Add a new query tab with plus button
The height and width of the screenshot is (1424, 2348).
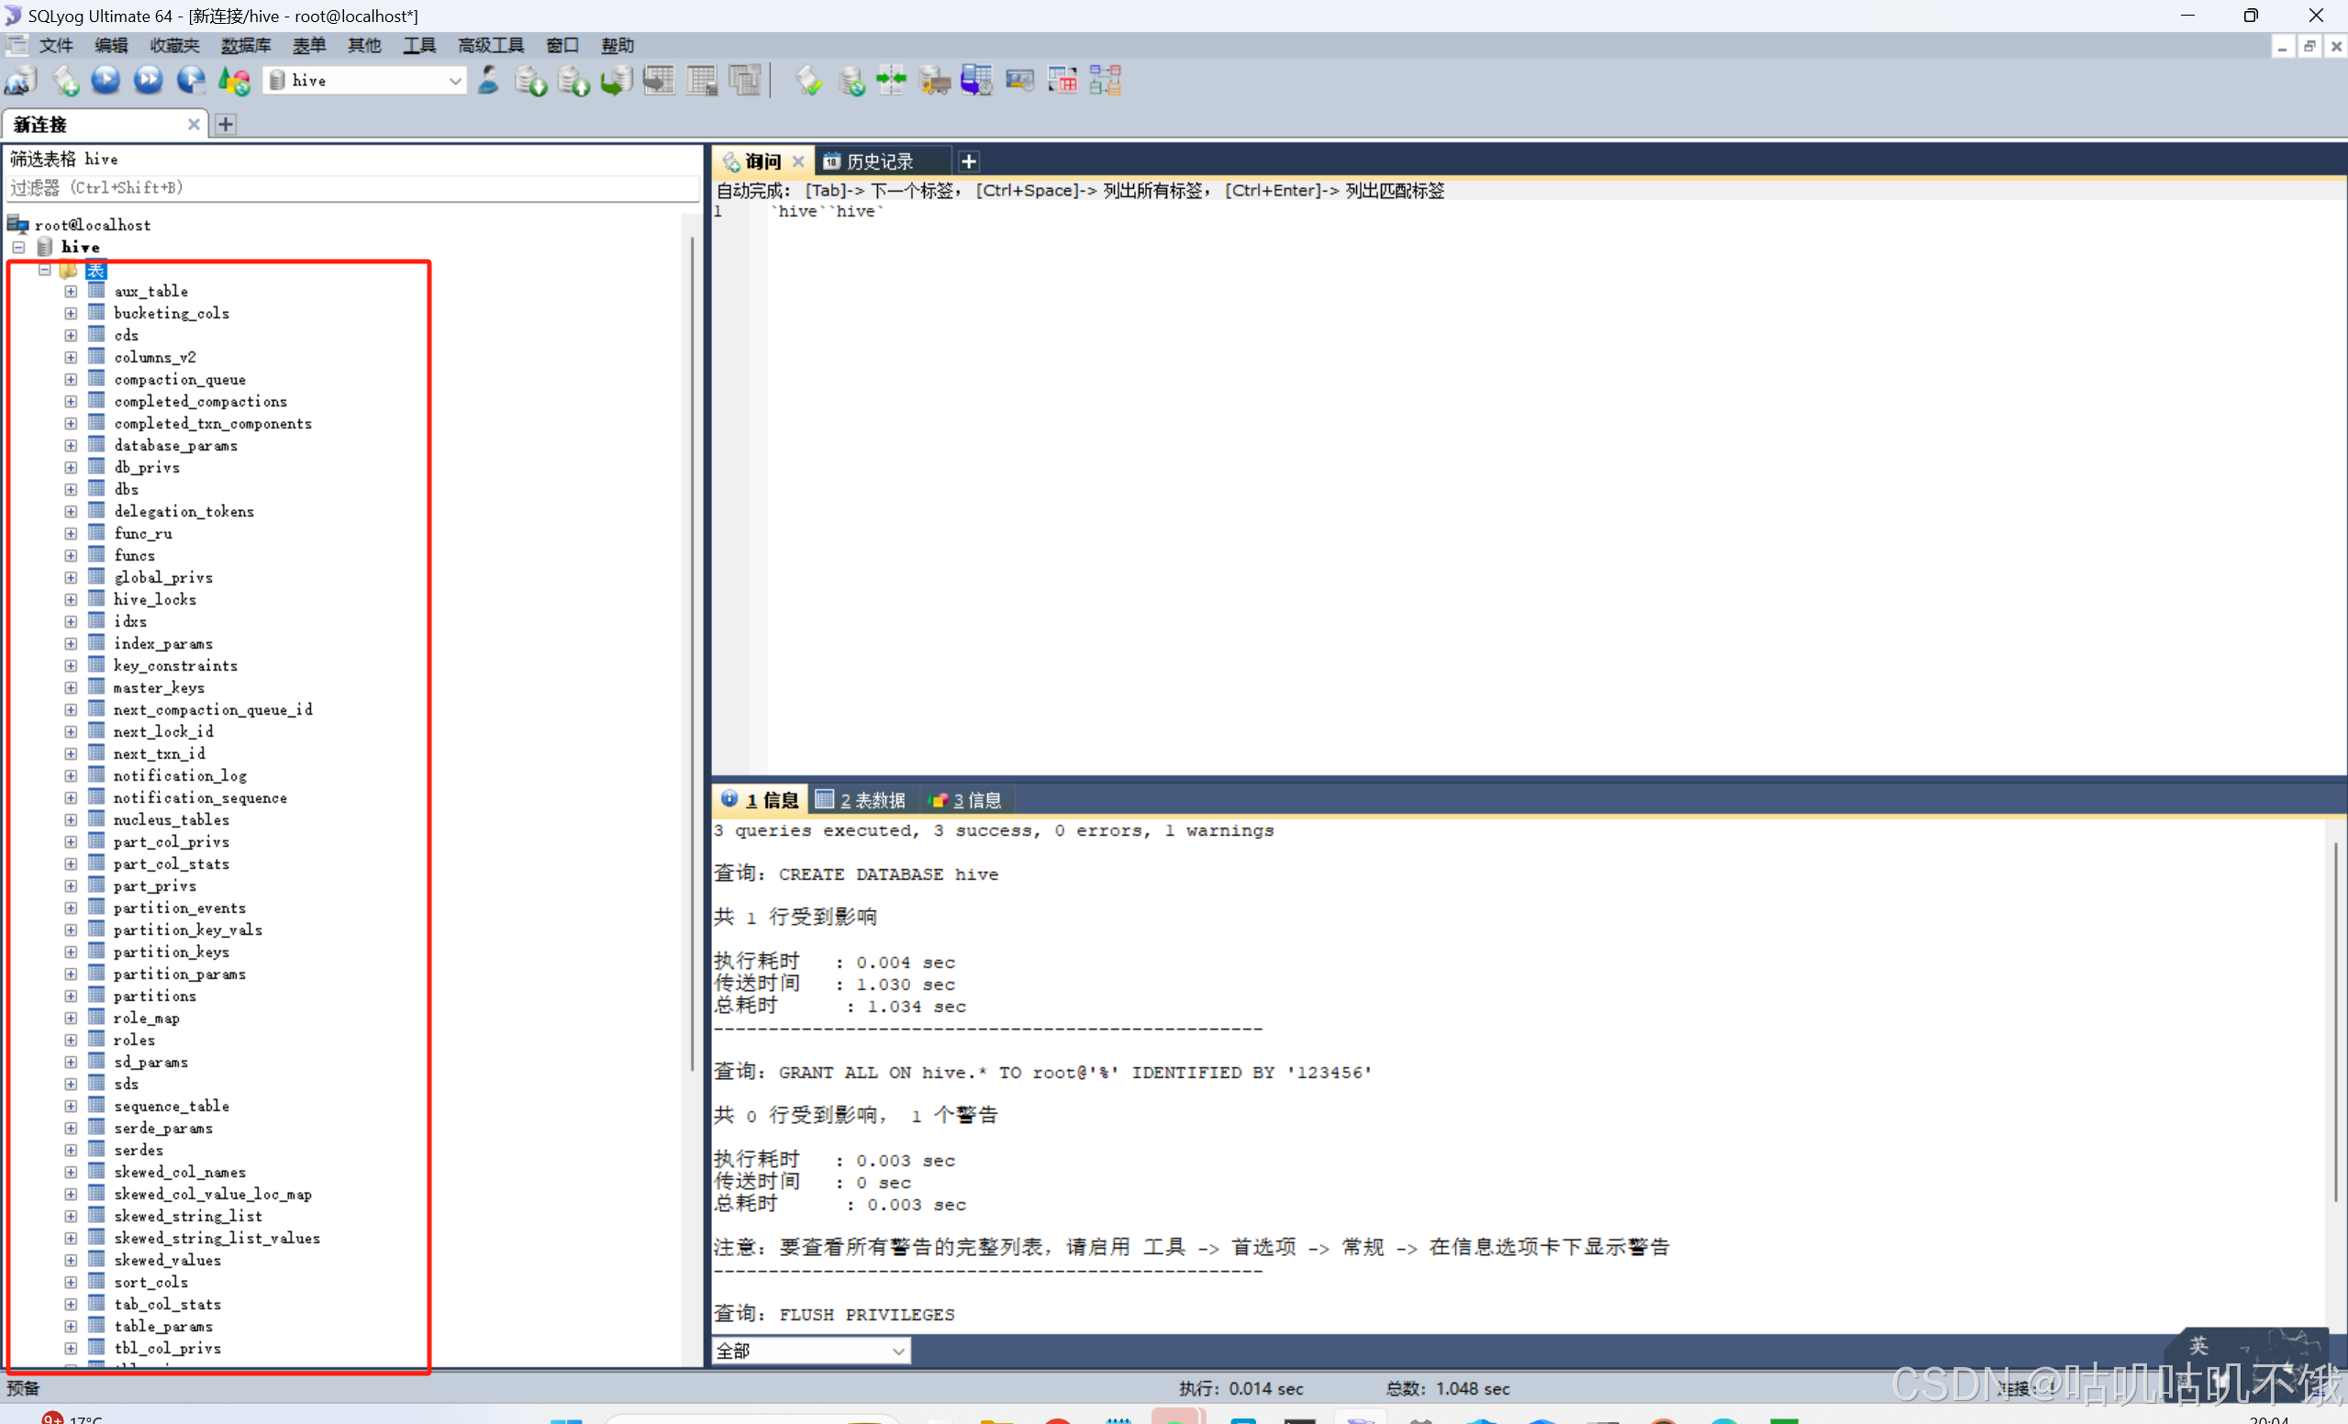tap(968, 161)
